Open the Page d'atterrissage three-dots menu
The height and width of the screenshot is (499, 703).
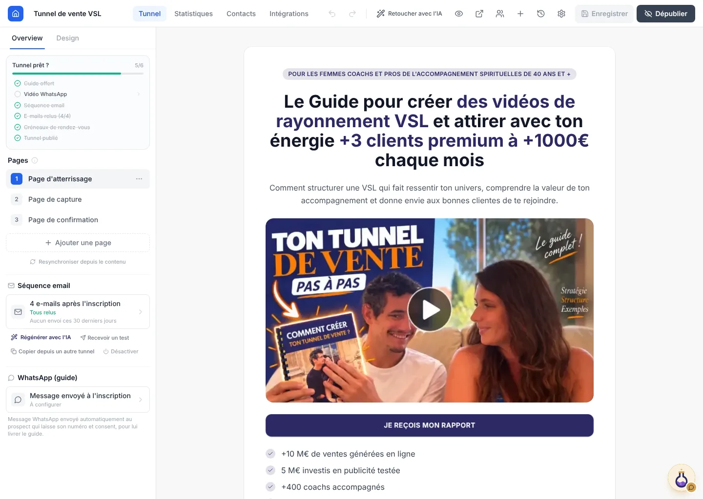click(139, 179)
